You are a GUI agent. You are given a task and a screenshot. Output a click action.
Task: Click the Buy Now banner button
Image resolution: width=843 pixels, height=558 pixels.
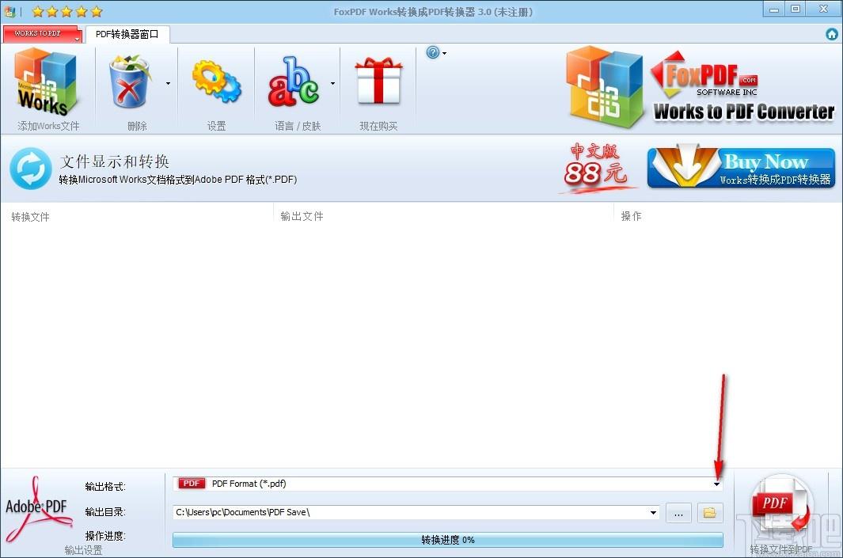coord(741,168)
